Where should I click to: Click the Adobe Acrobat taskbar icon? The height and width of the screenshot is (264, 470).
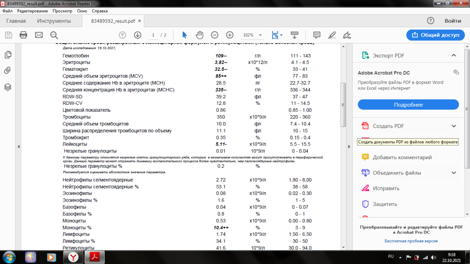[x=94, y=257]
